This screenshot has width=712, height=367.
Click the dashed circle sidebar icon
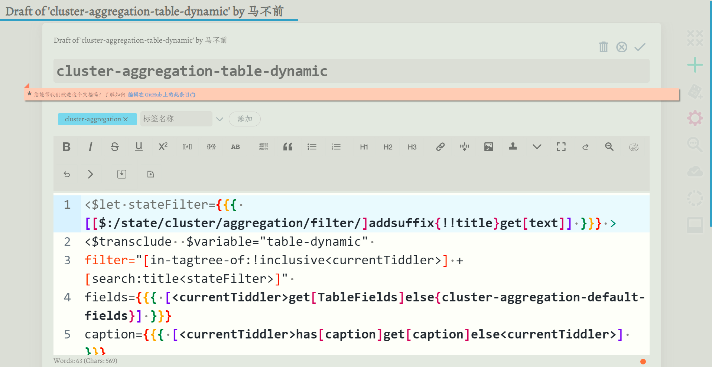[x=695, y=198]
